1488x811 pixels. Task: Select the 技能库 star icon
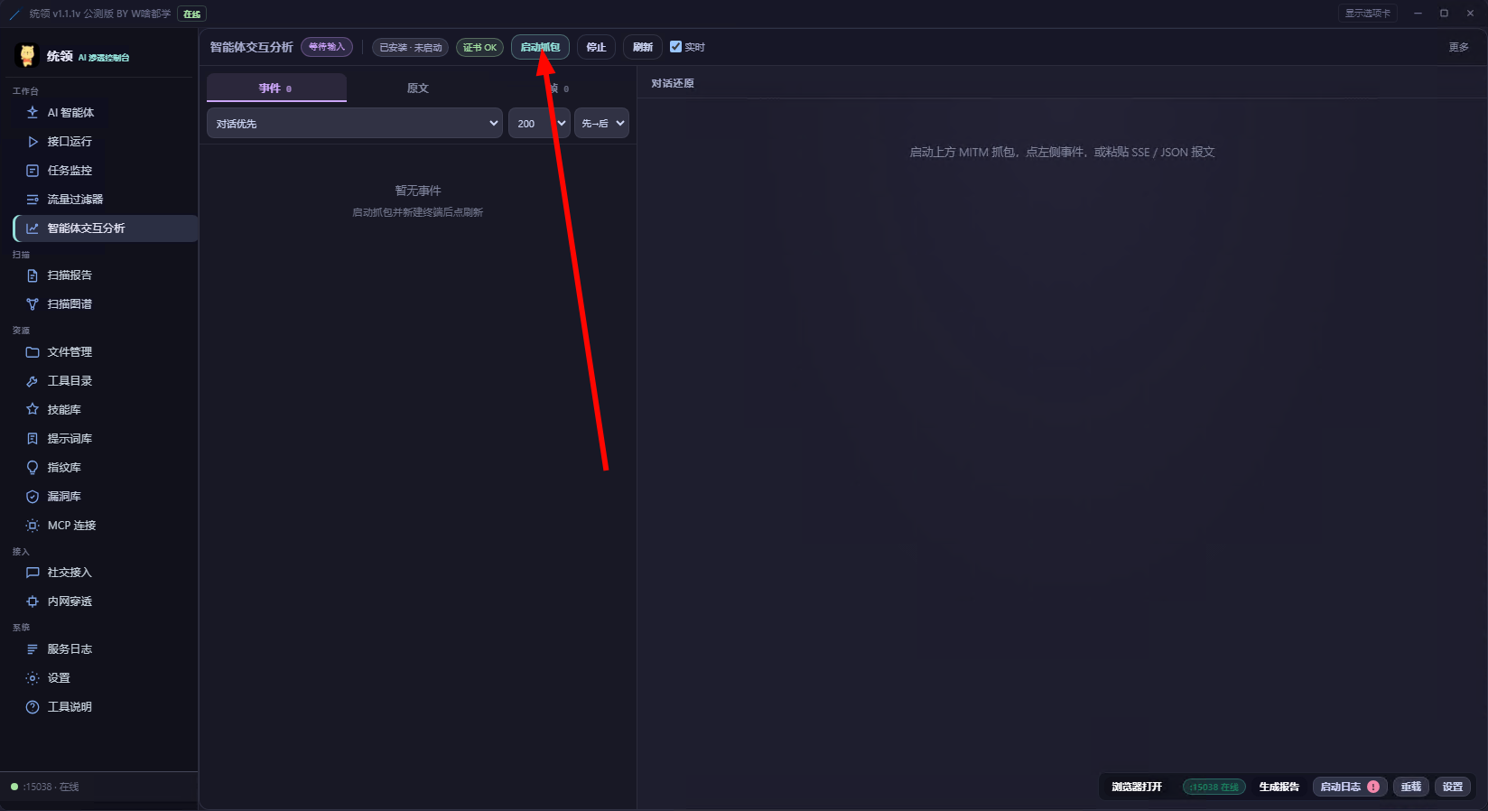pos(33,410)
